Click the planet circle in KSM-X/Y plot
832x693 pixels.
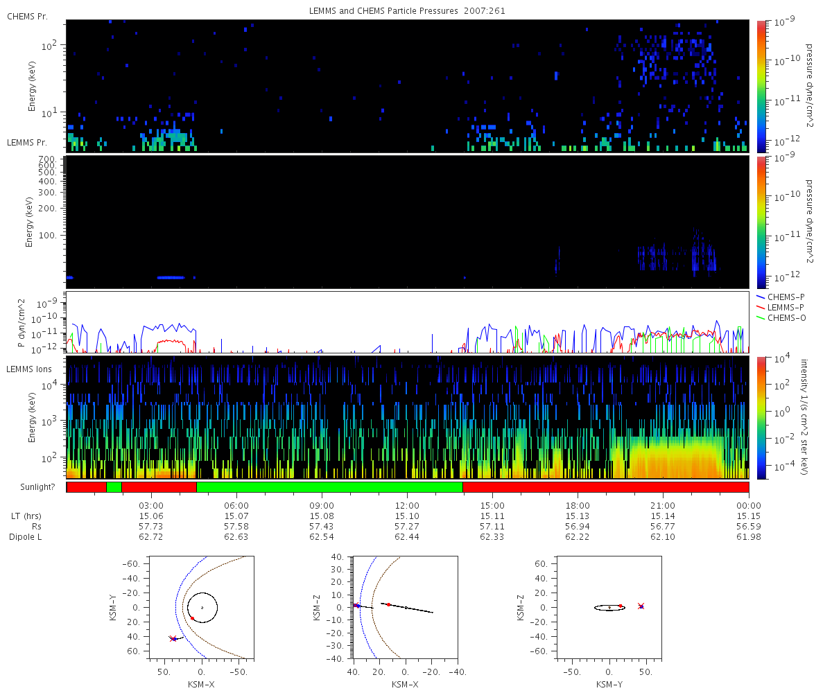coord(202,608)
